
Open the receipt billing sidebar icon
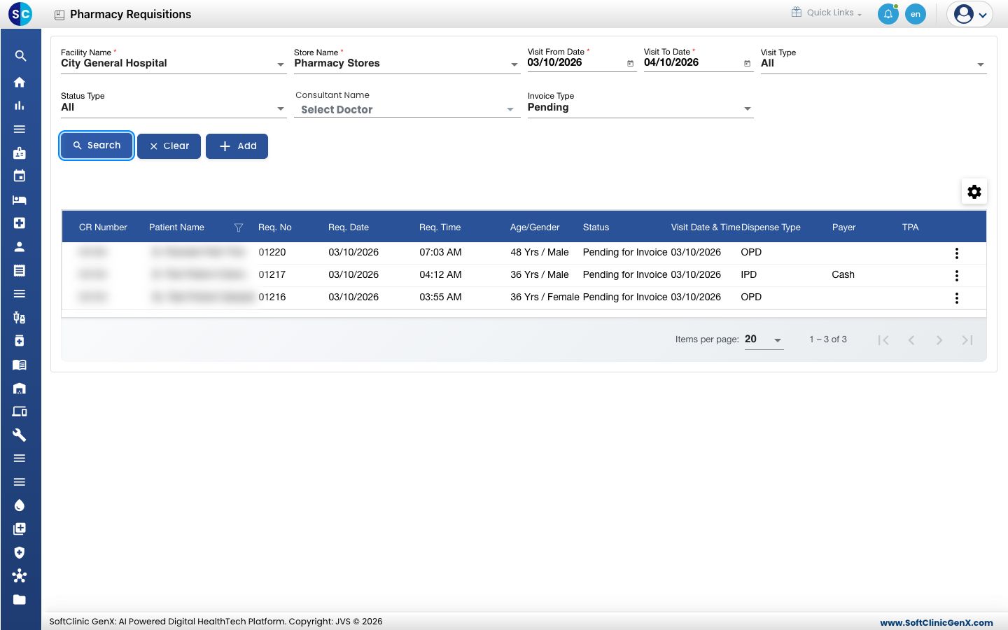(20, 270)
